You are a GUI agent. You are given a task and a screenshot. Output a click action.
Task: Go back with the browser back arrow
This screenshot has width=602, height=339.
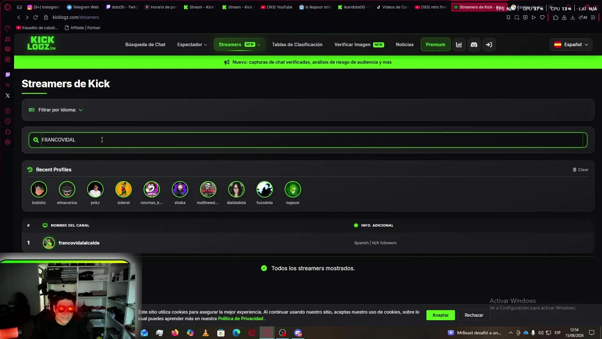[x=19, y=17]
